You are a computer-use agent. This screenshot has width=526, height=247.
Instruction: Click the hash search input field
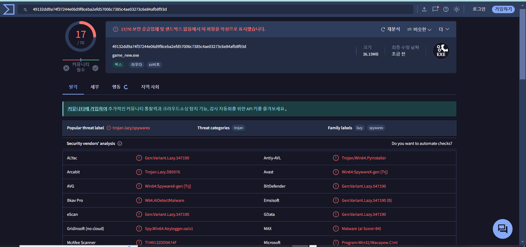pyautogui.click(x=215, y=9)
